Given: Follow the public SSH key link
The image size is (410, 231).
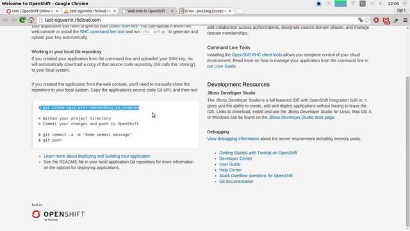Looking at the screenshot, I should pyautogui.click(x=123, y=26).
